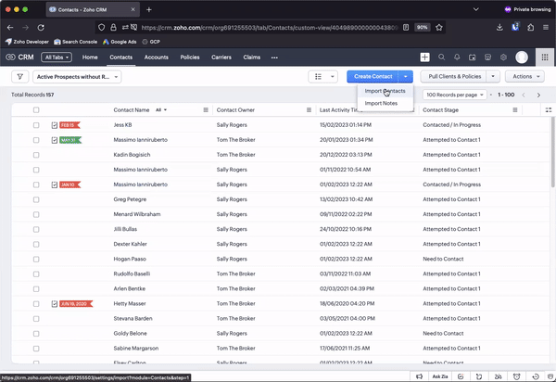
Task: Switch to the Accounts tab
Action: [x=157, y=57]
